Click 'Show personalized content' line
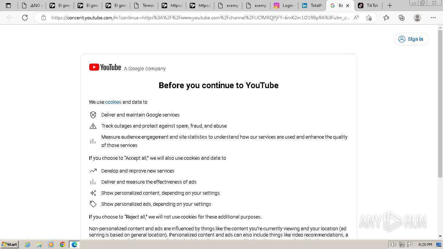Image resolution: width=443 pixels, height=249 pixels. coord(161,193)
